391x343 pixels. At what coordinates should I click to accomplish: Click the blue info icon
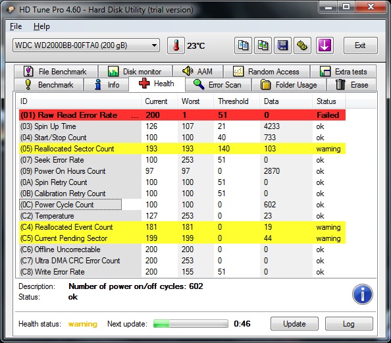[x=363, y=294]
